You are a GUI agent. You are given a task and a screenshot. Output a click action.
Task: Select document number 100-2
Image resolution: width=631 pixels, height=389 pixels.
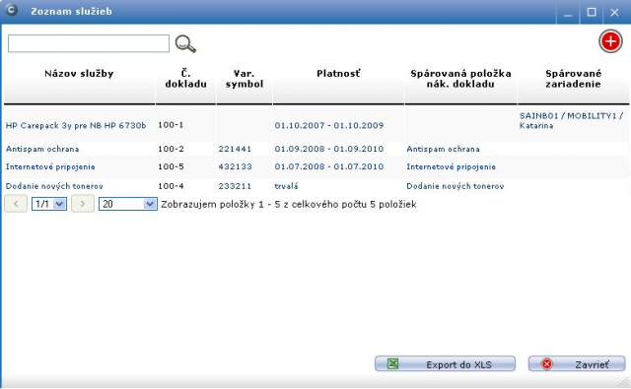click(x=171, y=149)
